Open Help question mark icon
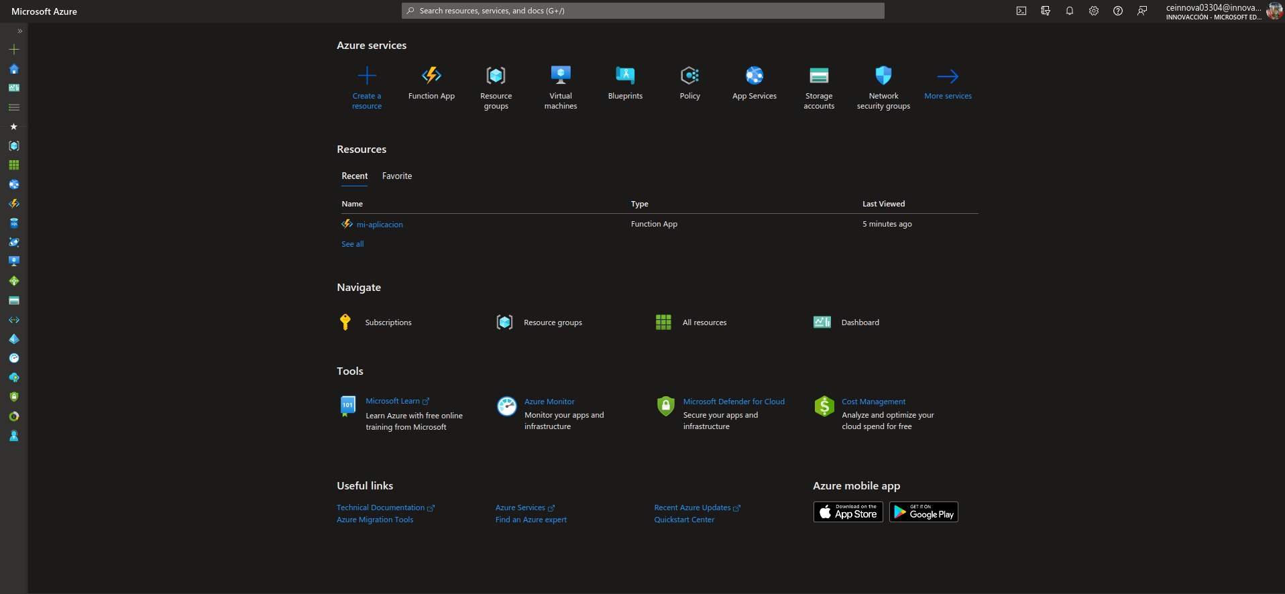1285x594 pixels. coord(1117,11)
